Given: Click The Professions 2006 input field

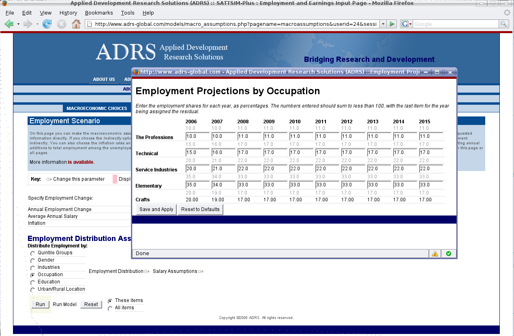Looking at the screenshot, I should (x=197, y=137).
